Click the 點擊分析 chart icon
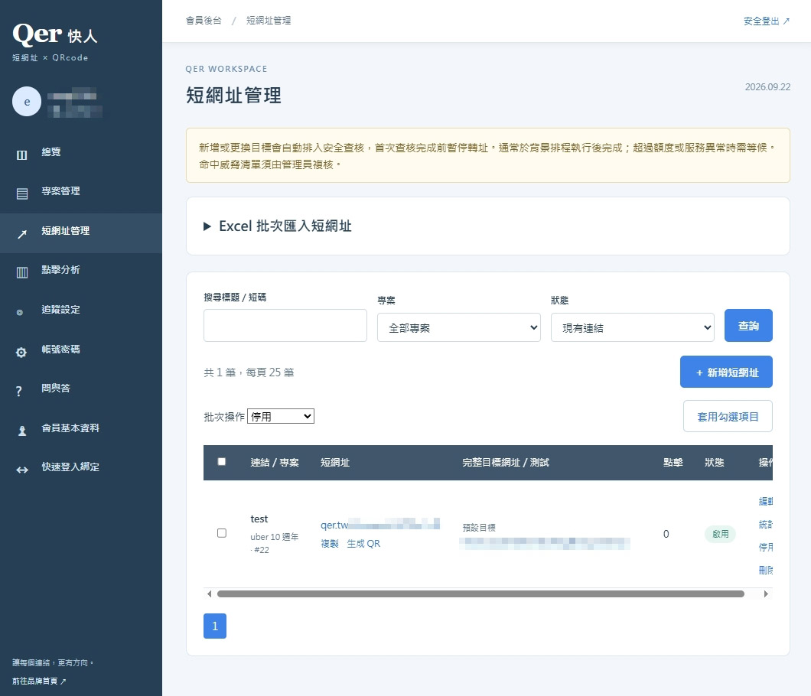This screenshot has width=811, height=696. (21, 272)
